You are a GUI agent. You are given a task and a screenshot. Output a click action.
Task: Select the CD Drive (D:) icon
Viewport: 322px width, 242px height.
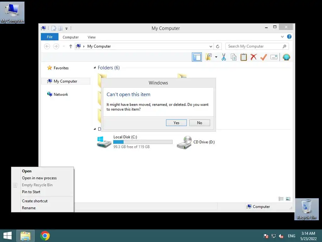tap(184, 142)
